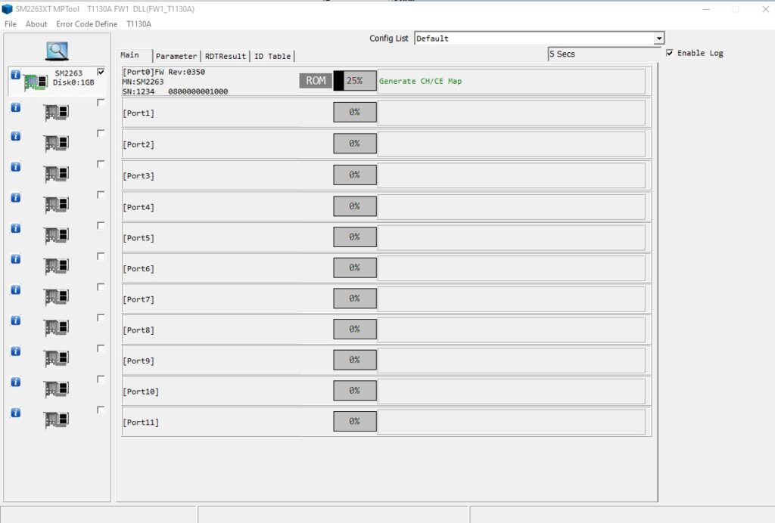
Task: Click the card icon for Port8
Action: 56,327
